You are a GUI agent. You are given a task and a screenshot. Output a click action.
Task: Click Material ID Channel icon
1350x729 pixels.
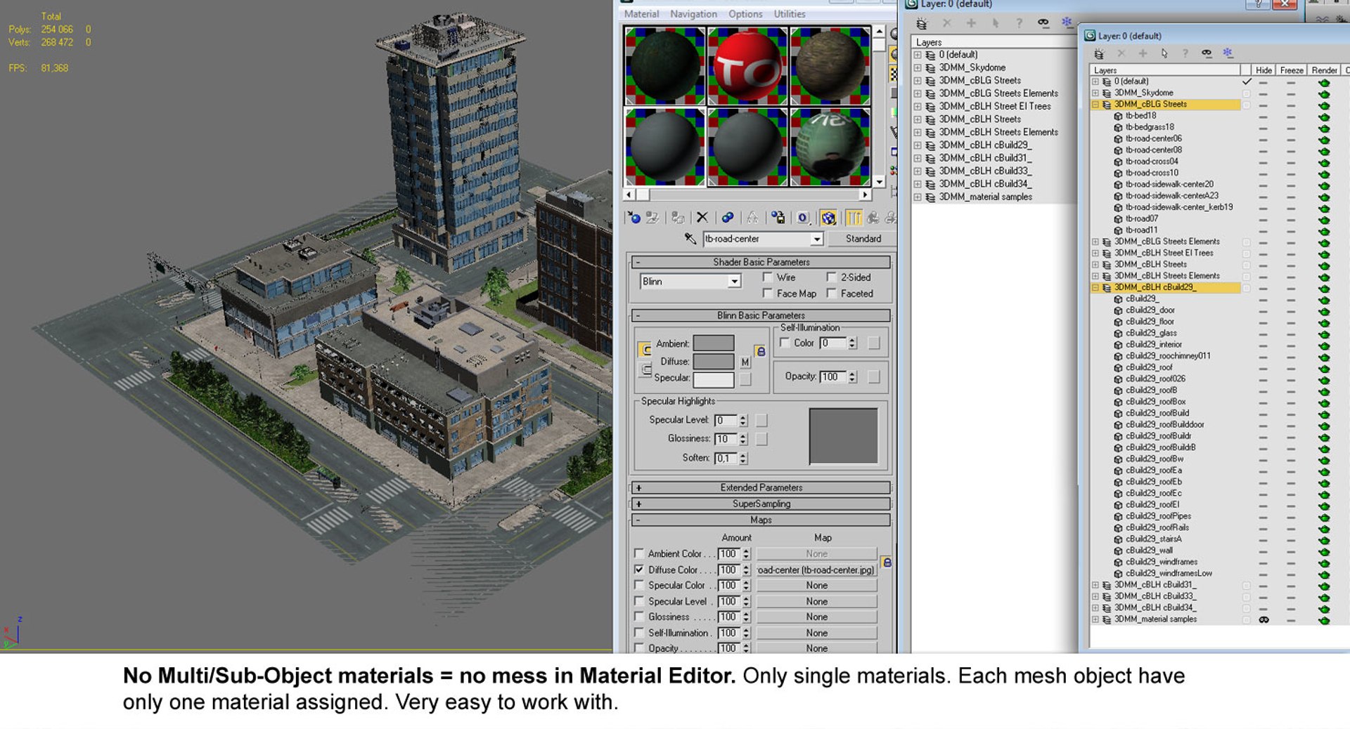802,218
